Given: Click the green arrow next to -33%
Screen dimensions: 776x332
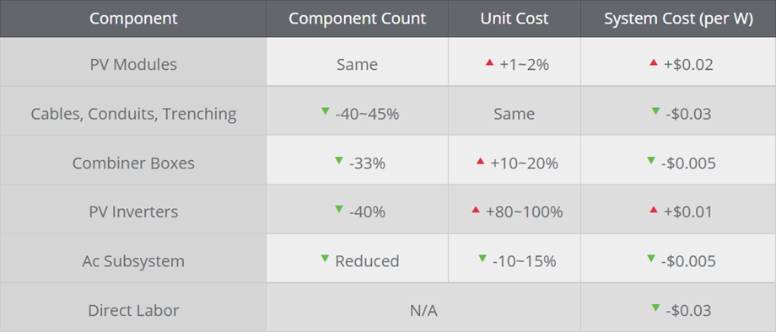Looking at the screenshot, I should [339, 160].
